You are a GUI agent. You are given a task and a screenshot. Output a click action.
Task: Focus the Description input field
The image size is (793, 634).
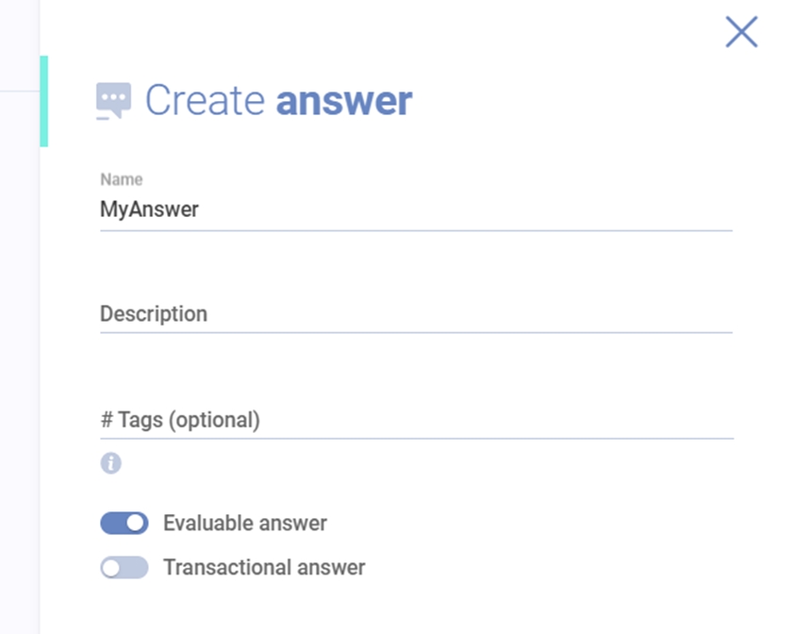[415, 314]
